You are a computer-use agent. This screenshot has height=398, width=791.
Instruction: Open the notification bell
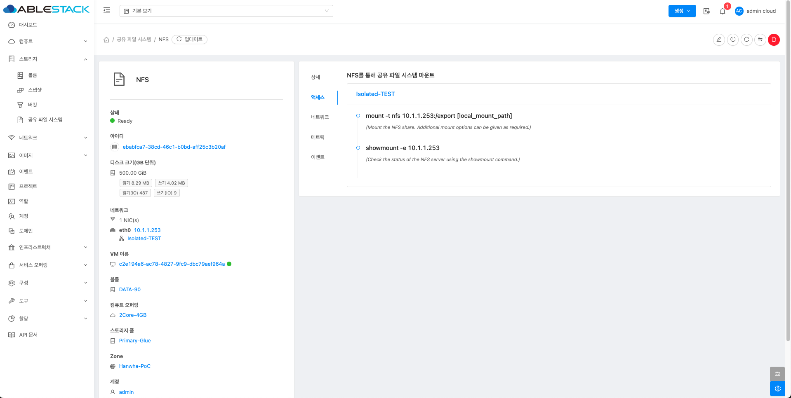tap(723, 11)
